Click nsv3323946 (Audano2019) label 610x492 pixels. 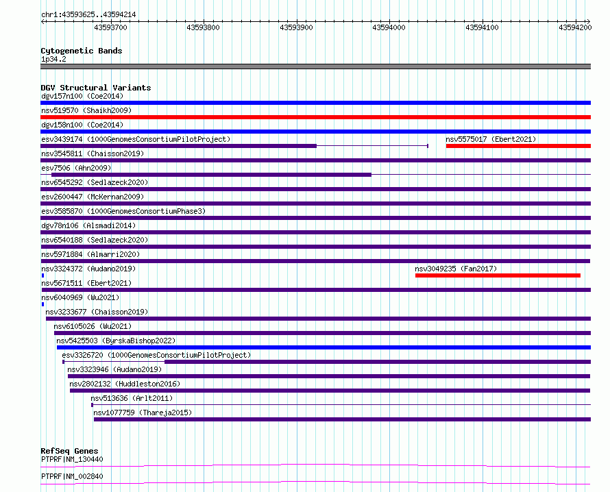pyautogui.click(x=114, y=369)
